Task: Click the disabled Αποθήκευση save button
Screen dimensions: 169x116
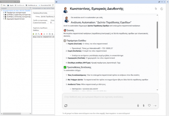Action: tap(20, 5)
